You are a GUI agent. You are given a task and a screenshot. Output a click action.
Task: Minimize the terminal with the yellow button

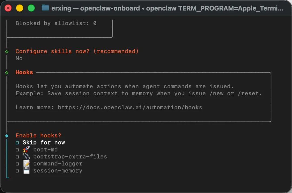pyautogui.click(x=19, y=8)
